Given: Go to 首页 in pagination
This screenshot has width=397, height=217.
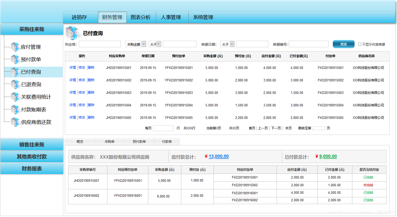Looking at the screenshot, I should point(252,128).
